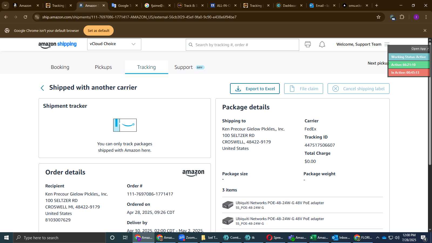
Task: Click the In Active 00:45:13 timer
Action: (409, 73)
